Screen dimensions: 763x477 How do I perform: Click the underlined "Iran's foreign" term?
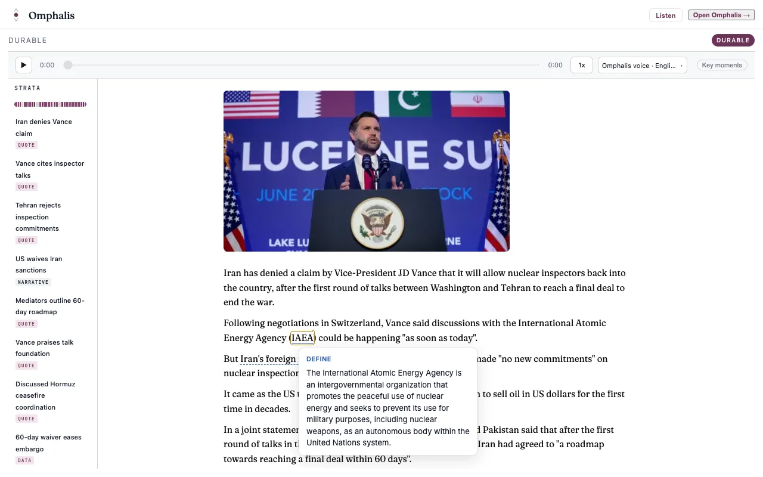click(268, 359)
